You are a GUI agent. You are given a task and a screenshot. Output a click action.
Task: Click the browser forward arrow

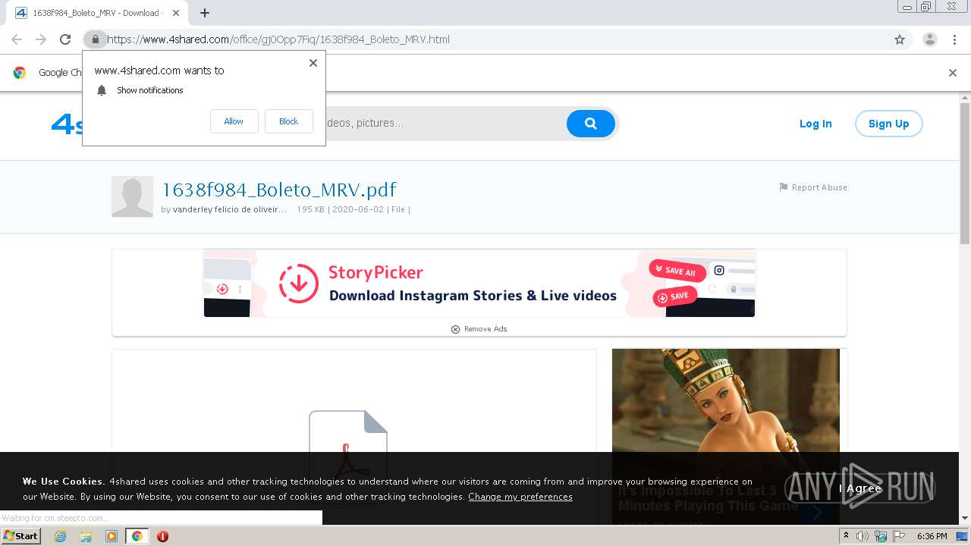click(41, 39)
